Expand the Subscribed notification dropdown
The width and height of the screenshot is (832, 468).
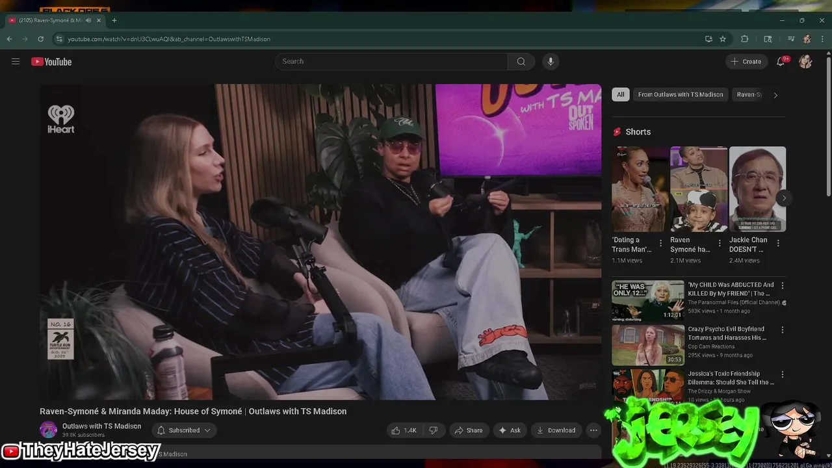point(185,430)
